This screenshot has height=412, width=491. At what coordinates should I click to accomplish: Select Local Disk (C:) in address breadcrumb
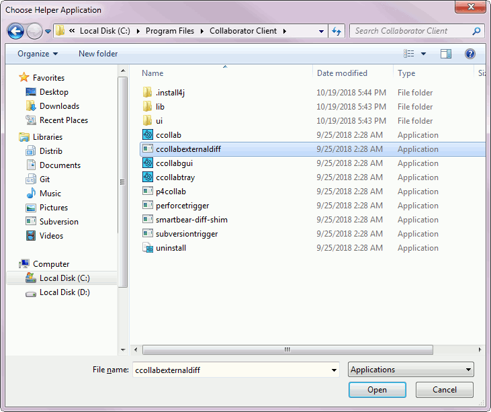point(105,31)
